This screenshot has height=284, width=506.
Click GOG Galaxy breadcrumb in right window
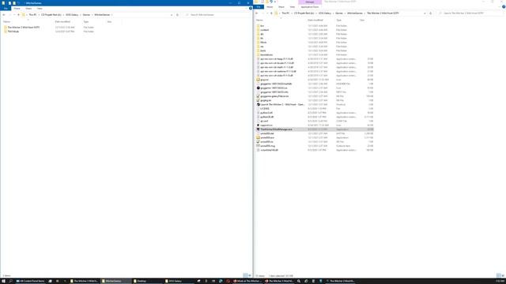(325, 13)
